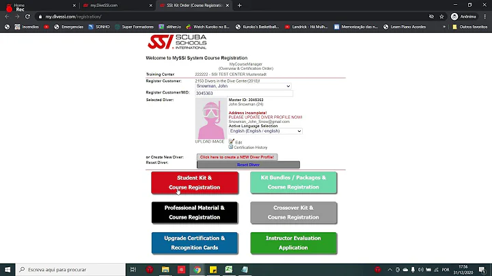Screen dimensions: 492x276
Task: Open the Memorização das n... bookmark
Action: pos(356,27)
